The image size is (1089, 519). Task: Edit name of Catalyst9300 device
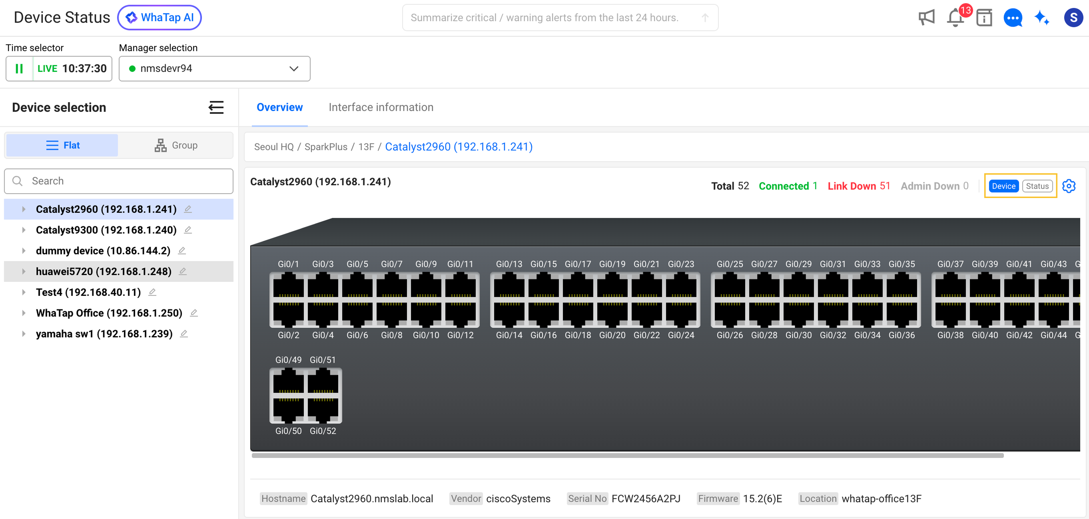tap(188, 230)
